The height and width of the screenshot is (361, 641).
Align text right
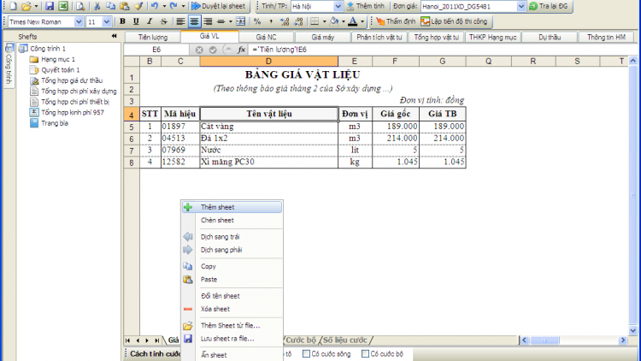coord(208,21)
